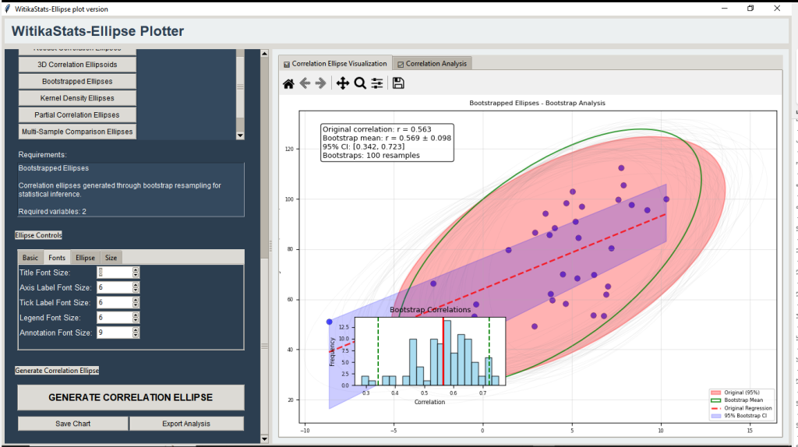Reset plot view with Home icon

pos(288,83)
